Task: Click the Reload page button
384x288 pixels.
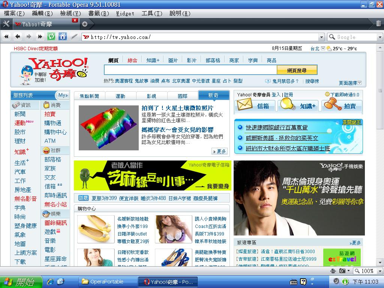Action: [51, 36]
